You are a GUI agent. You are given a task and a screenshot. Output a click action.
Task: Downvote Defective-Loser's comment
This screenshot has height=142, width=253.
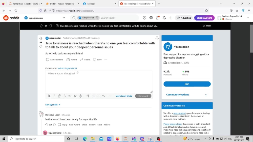(x=54, y=125)
